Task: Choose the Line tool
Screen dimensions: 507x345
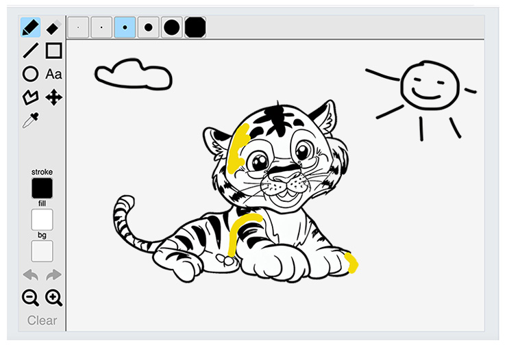Action: point(30,51)
